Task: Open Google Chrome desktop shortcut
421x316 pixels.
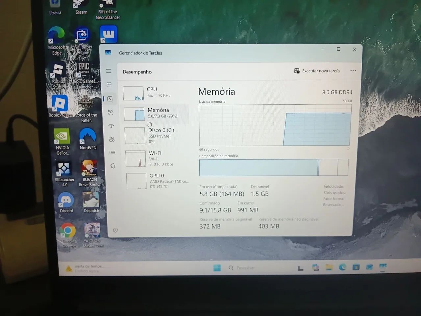Action: pos(68,235)
